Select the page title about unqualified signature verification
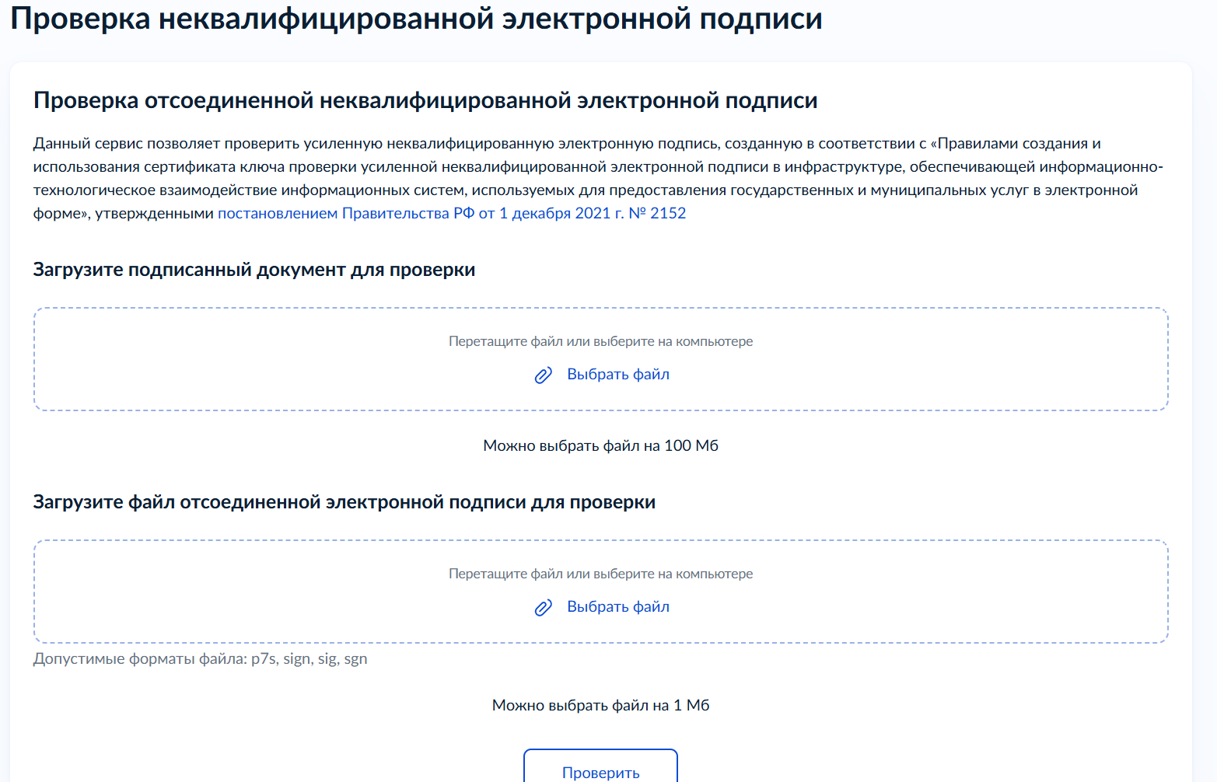The height and width of the screenshot is (782, 1217). click(416, 19)
